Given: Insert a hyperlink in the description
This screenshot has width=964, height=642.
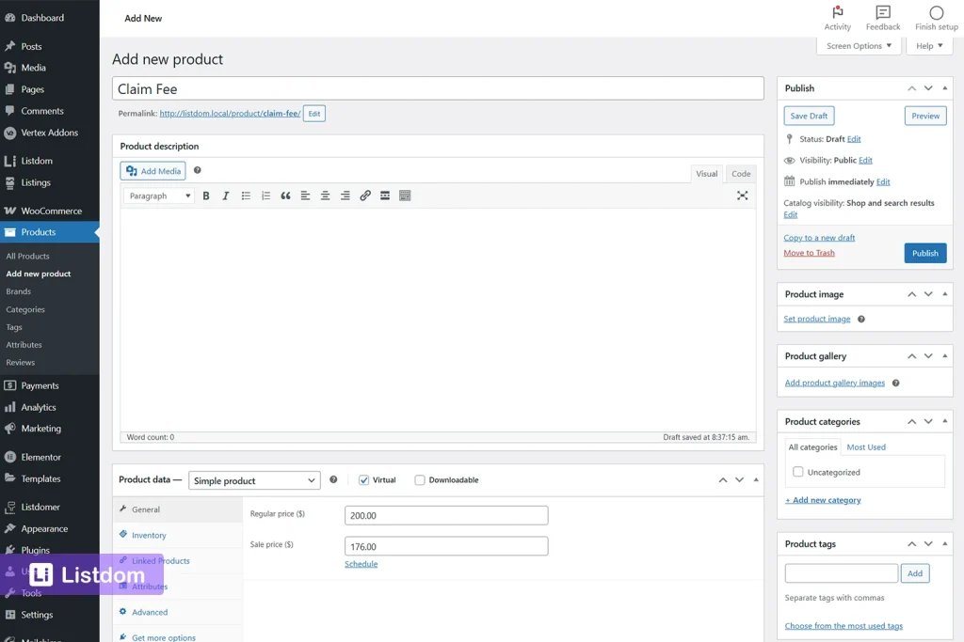Looking at the screenshot, I should (365, 196).
